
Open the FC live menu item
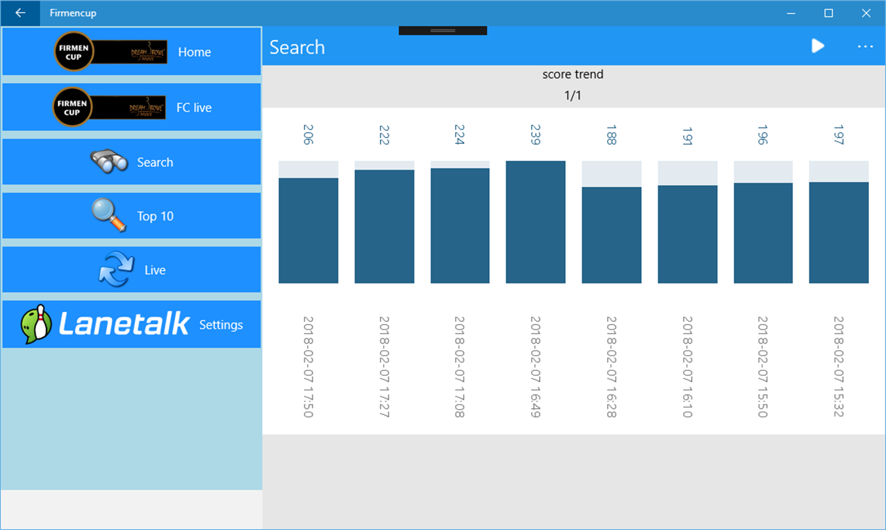click(132, 107)
